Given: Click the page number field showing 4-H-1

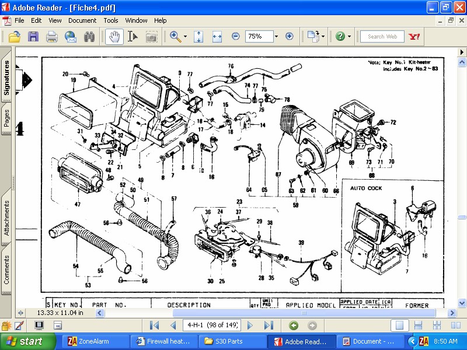Looking at the screenshot, I should click(212, 325).
